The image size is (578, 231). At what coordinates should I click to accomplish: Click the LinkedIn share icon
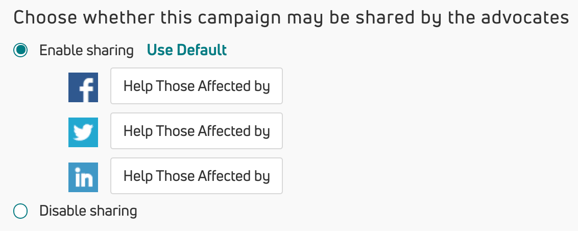(x=83, y=176)
